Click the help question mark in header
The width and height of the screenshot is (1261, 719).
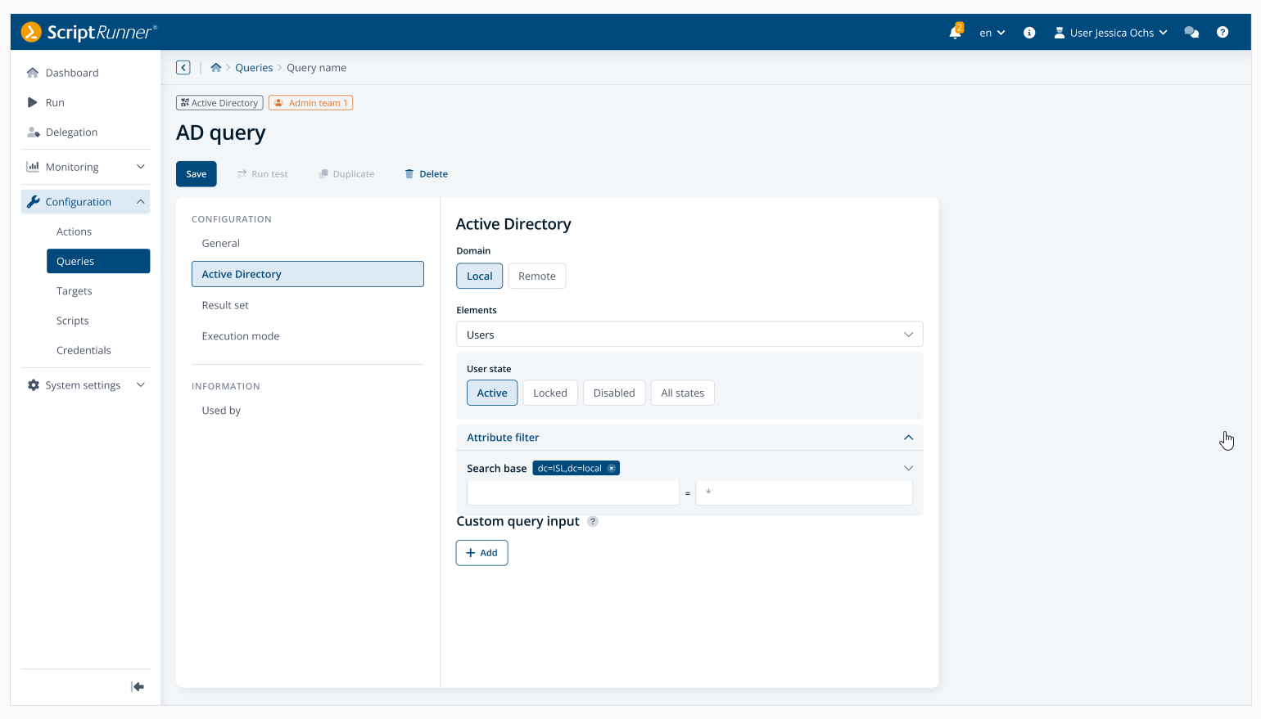click(x=1223, y=33)
